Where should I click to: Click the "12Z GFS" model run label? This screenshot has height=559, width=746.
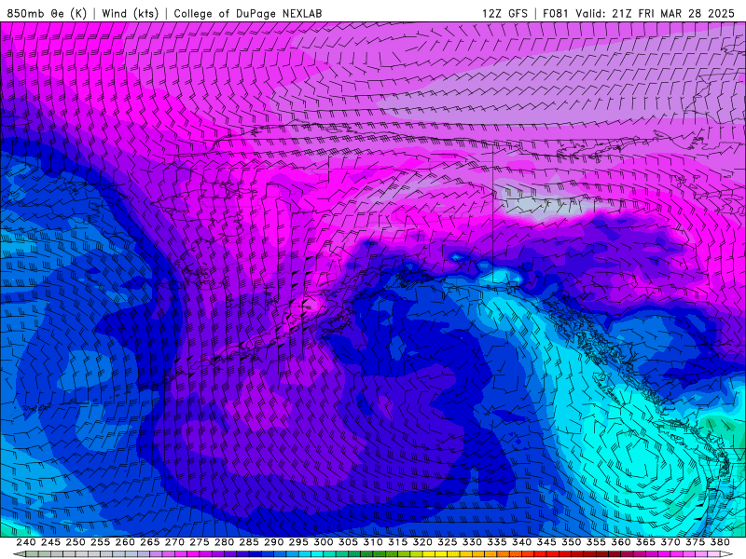[504, 13]
